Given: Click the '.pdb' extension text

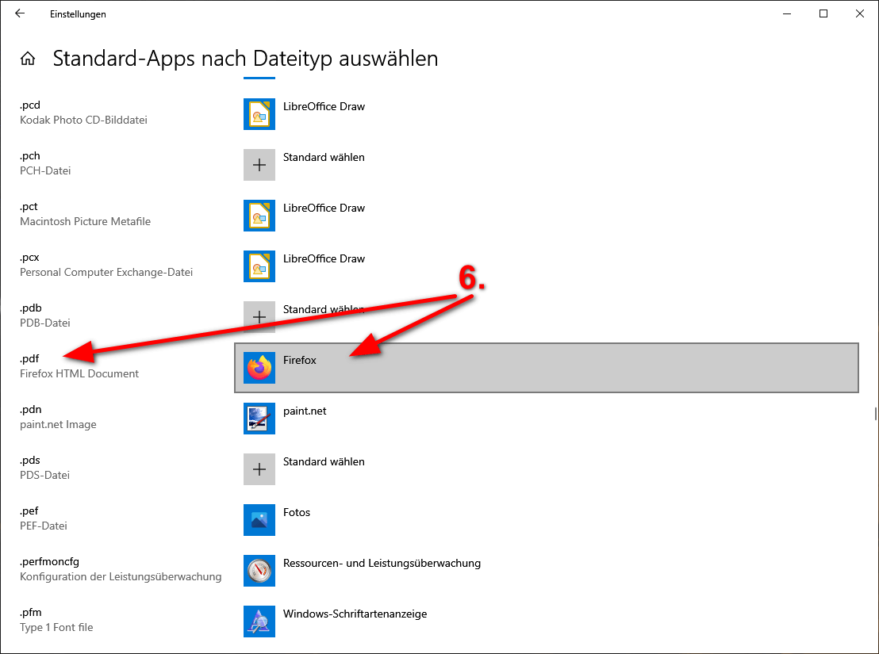Looking at the screenshot, I should tap(31, 308).
